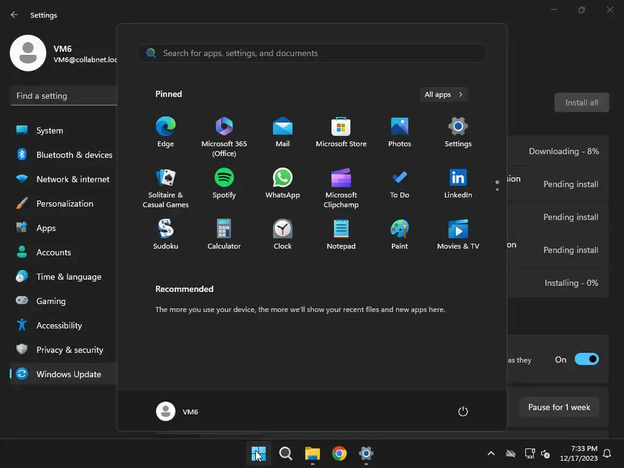The image size is (624, 468).
Task: Click the Windows Start button on taskbar
Action: tap(258, 453)
